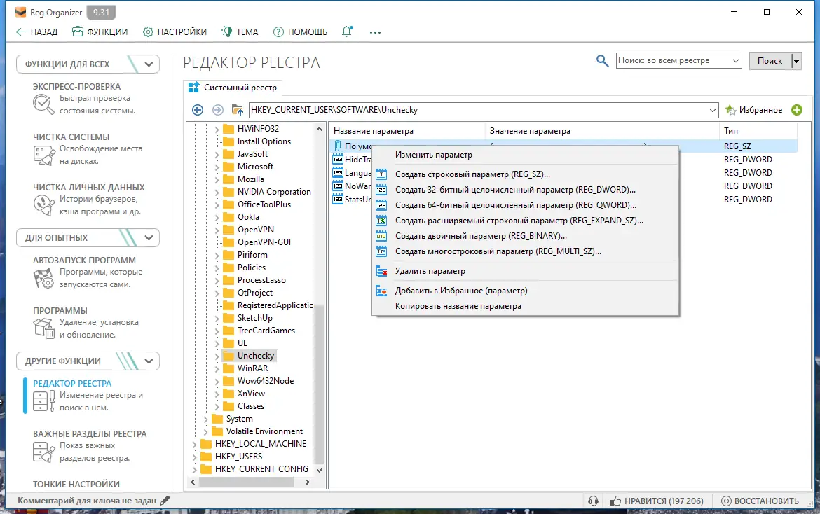Screen dimensions: 820x514
Task: Open settings via the НАСТРОЙКИ gear icon
Action: coord(146,32)
